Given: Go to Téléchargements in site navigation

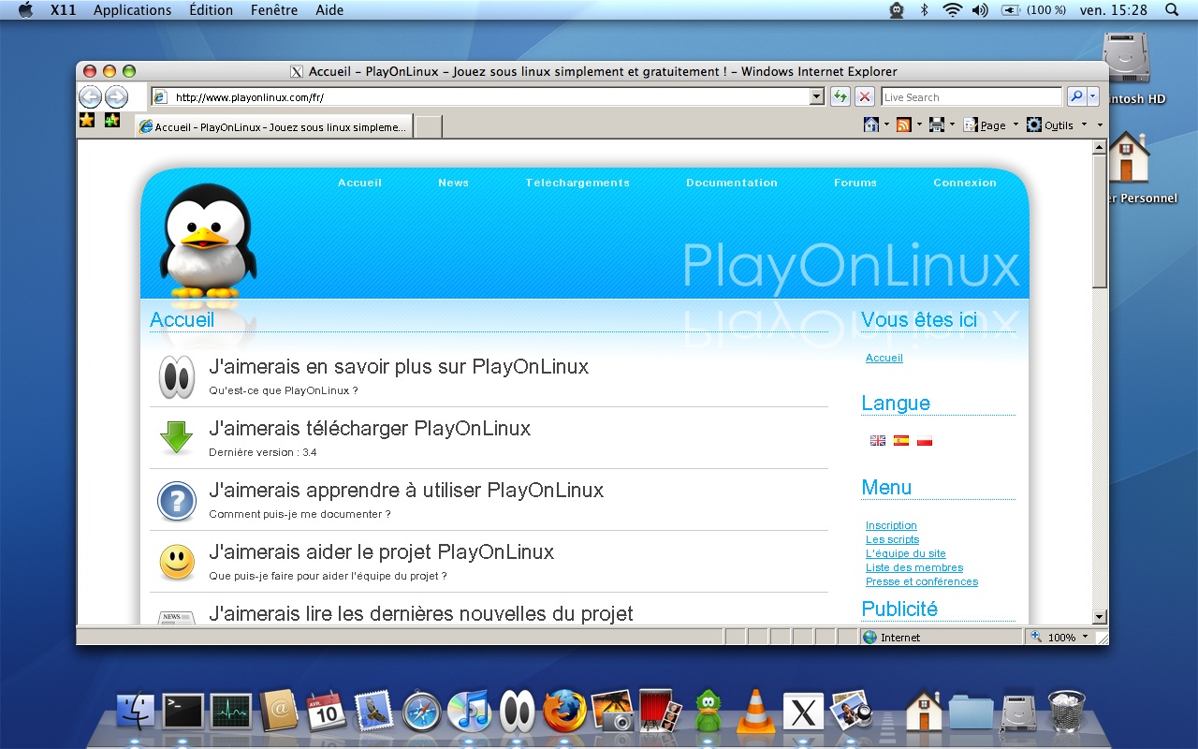Looking at the screenshot, I should pos(577,183).
